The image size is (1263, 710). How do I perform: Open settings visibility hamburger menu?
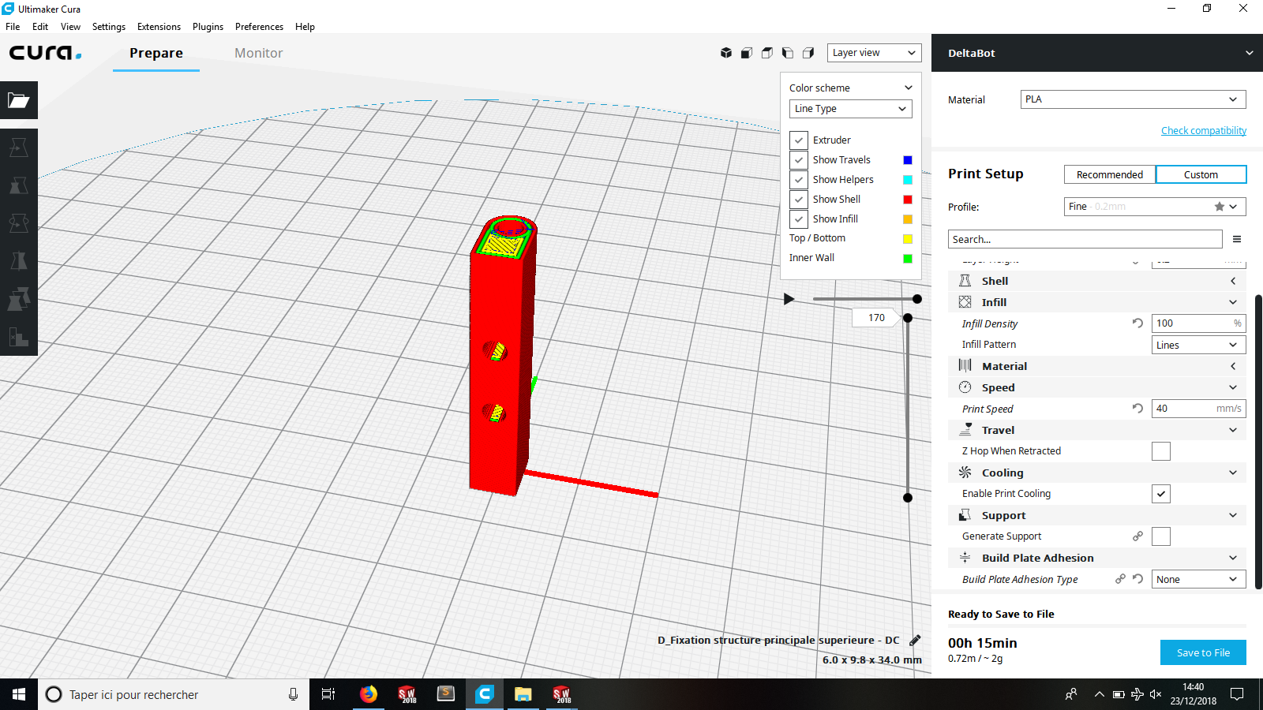(1237, 239)
